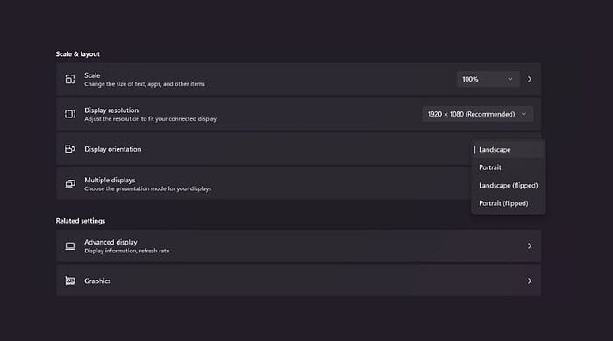
Task: Expand the Scale row chevron arrow
Action: tap(530, 79)
